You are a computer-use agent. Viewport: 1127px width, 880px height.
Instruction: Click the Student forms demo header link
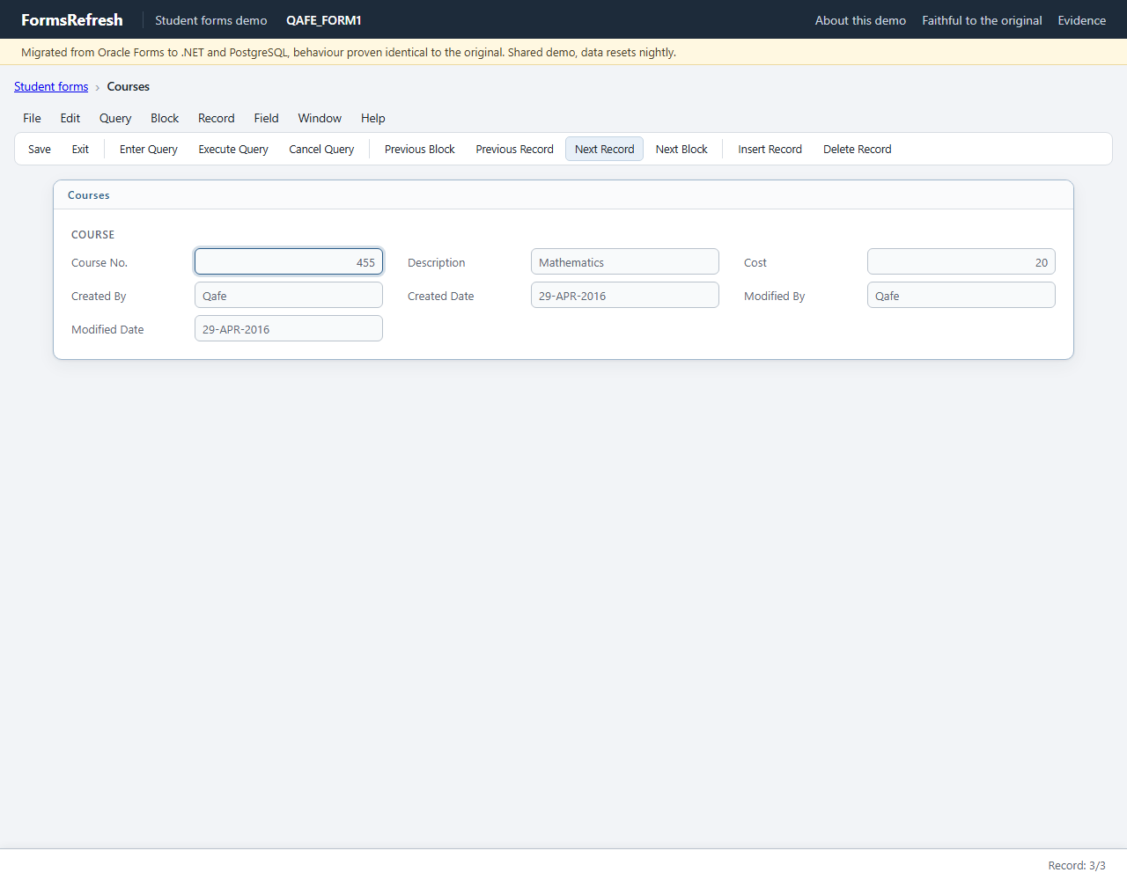tap(211, 20)
